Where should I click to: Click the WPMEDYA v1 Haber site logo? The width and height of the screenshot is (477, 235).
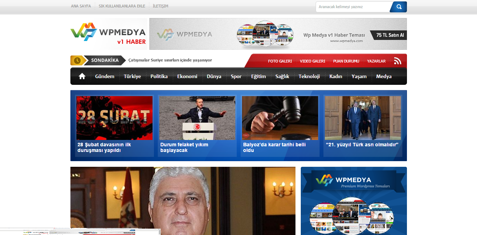tap(108, 34)
